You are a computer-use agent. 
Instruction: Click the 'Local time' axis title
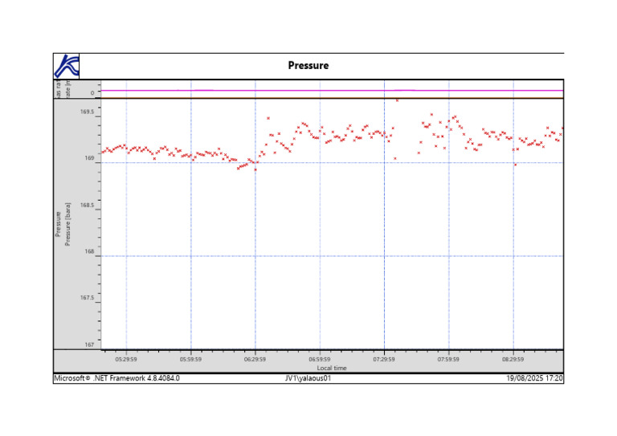tap(332, 368)
